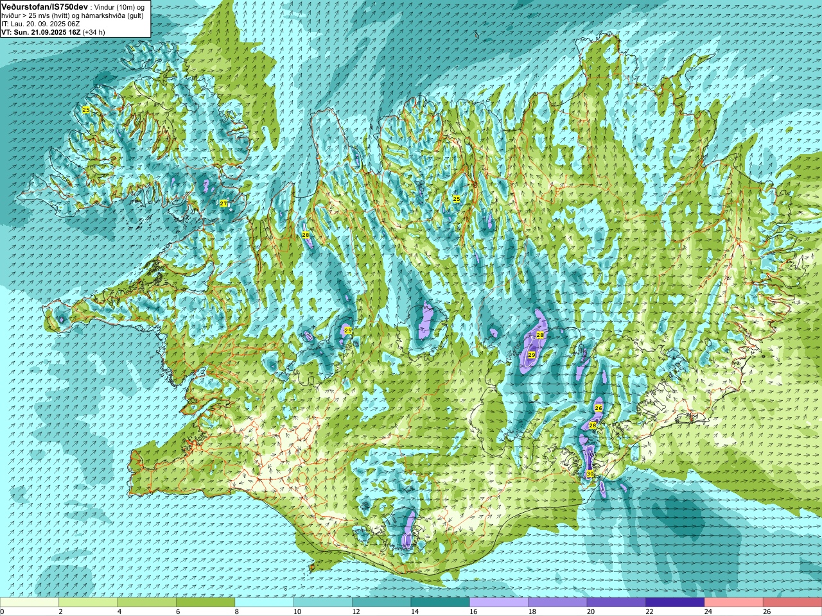The image size is (822, 616).
Task: Click the legend tick number 8
Action: coord(237,612)
